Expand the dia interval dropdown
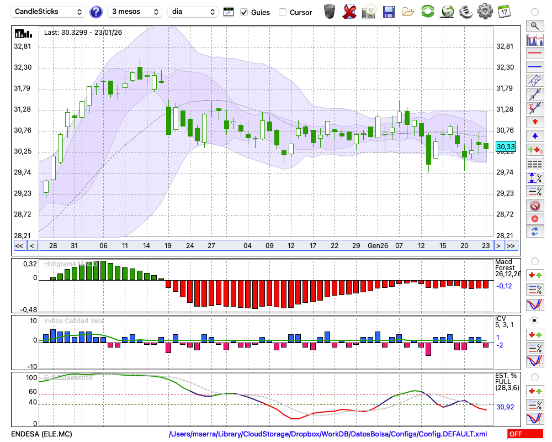 pyautogui.click(x=194, y=12)
